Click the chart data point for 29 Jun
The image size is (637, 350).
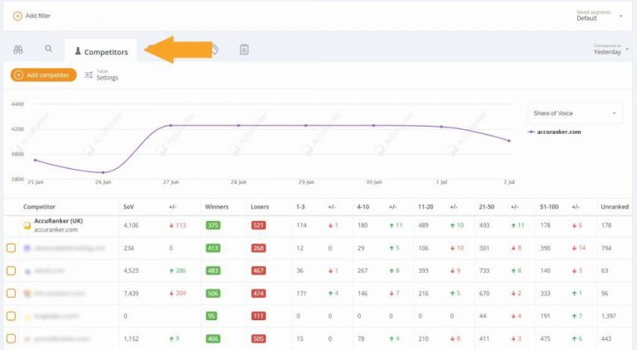306,126
